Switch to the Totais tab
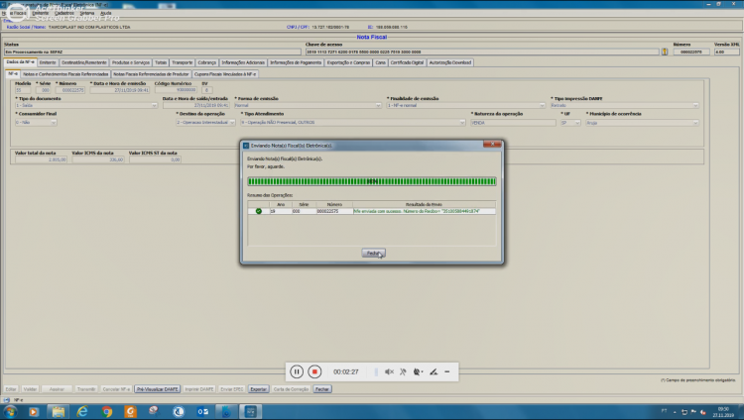 point(161,62)
